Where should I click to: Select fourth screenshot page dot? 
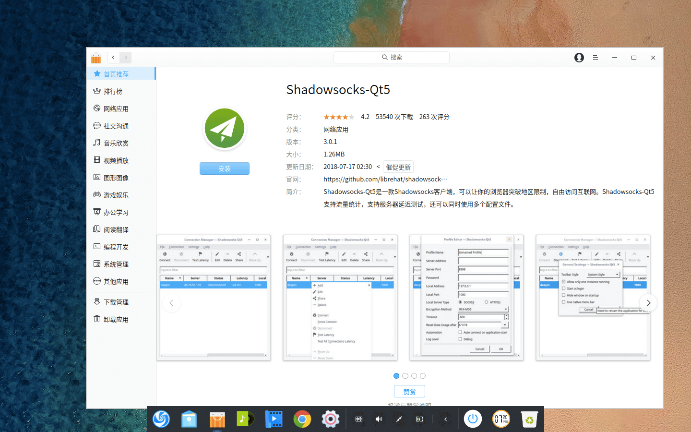423,376
